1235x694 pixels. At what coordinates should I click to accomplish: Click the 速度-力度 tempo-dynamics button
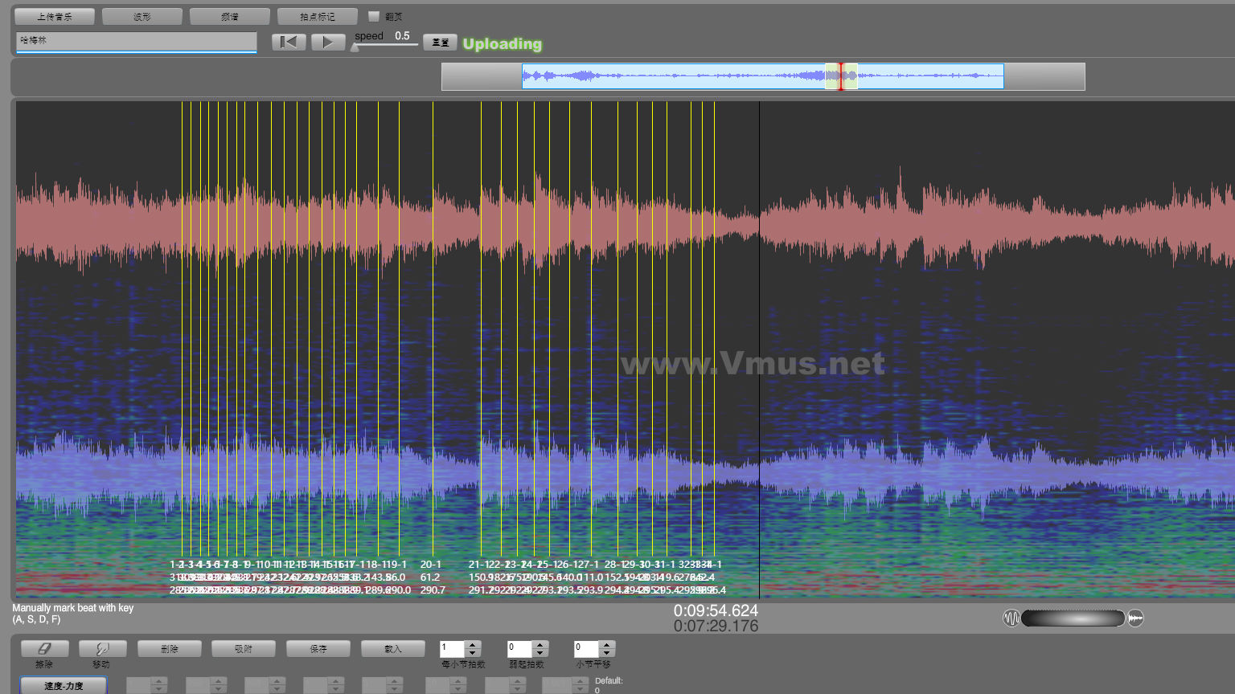click(64, 685)
